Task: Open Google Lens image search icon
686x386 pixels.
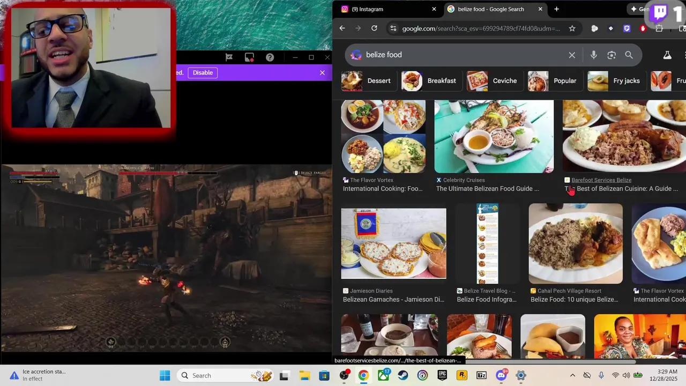Action: (612, 55)
